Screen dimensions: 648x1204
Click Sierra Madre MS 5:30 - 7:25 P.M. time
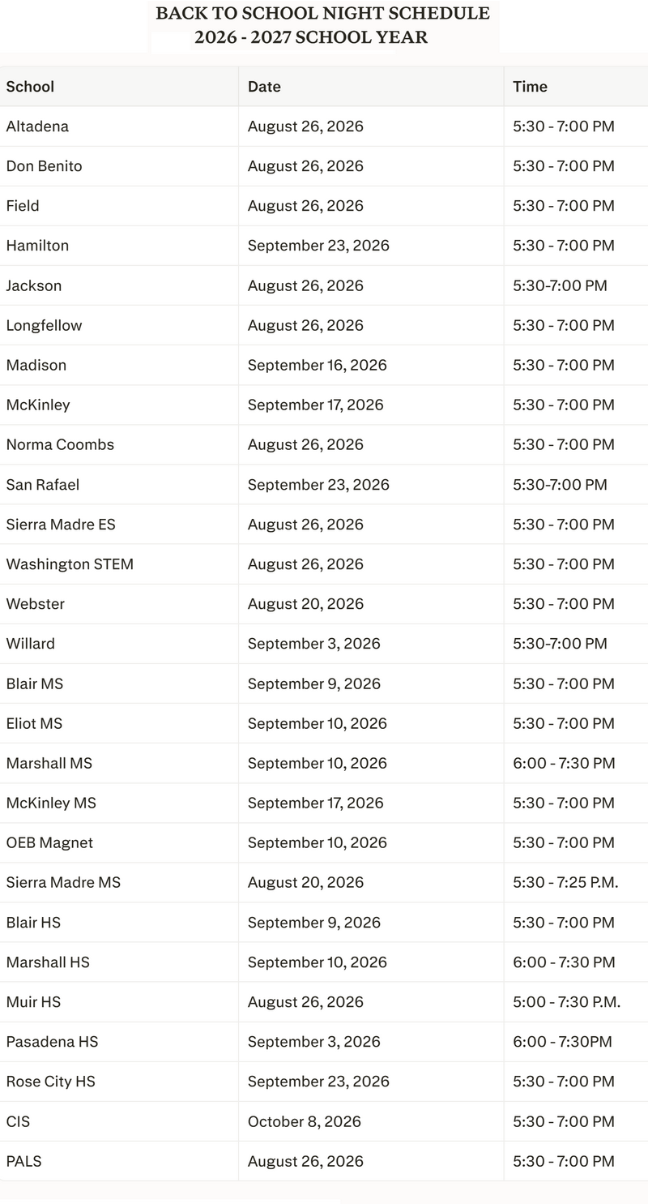pyautogui.click(x=565, y=882)
